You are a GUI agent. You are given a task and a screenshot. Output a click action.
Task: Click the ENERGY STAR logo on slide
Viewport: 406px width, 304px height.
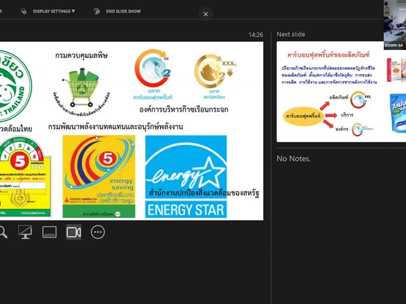point(186,177)
